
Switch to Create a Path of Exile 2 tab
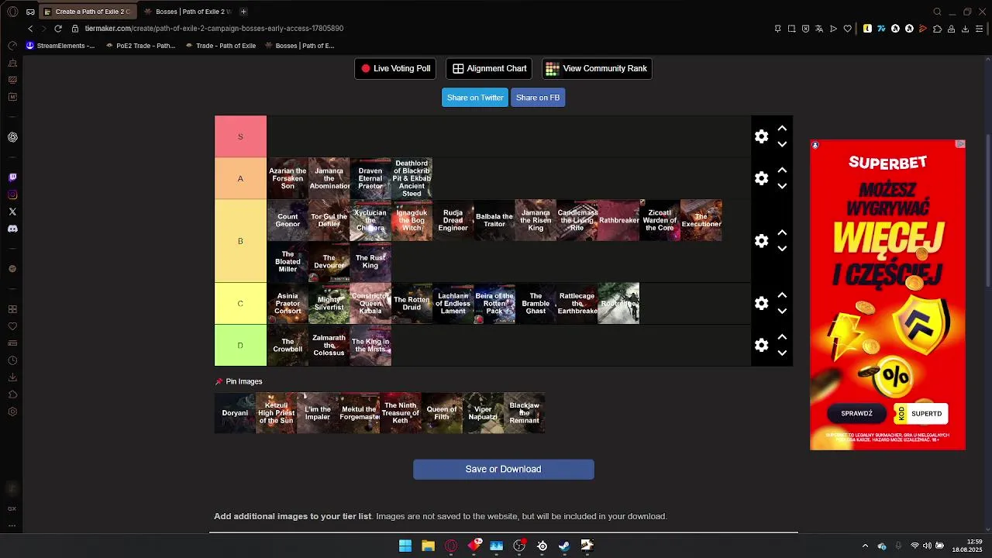tap(88, 12)
